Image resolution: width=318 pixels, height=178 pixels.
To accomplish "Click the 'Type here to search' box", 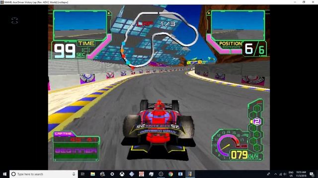I will pyautogui.click(x=44, y=174).
